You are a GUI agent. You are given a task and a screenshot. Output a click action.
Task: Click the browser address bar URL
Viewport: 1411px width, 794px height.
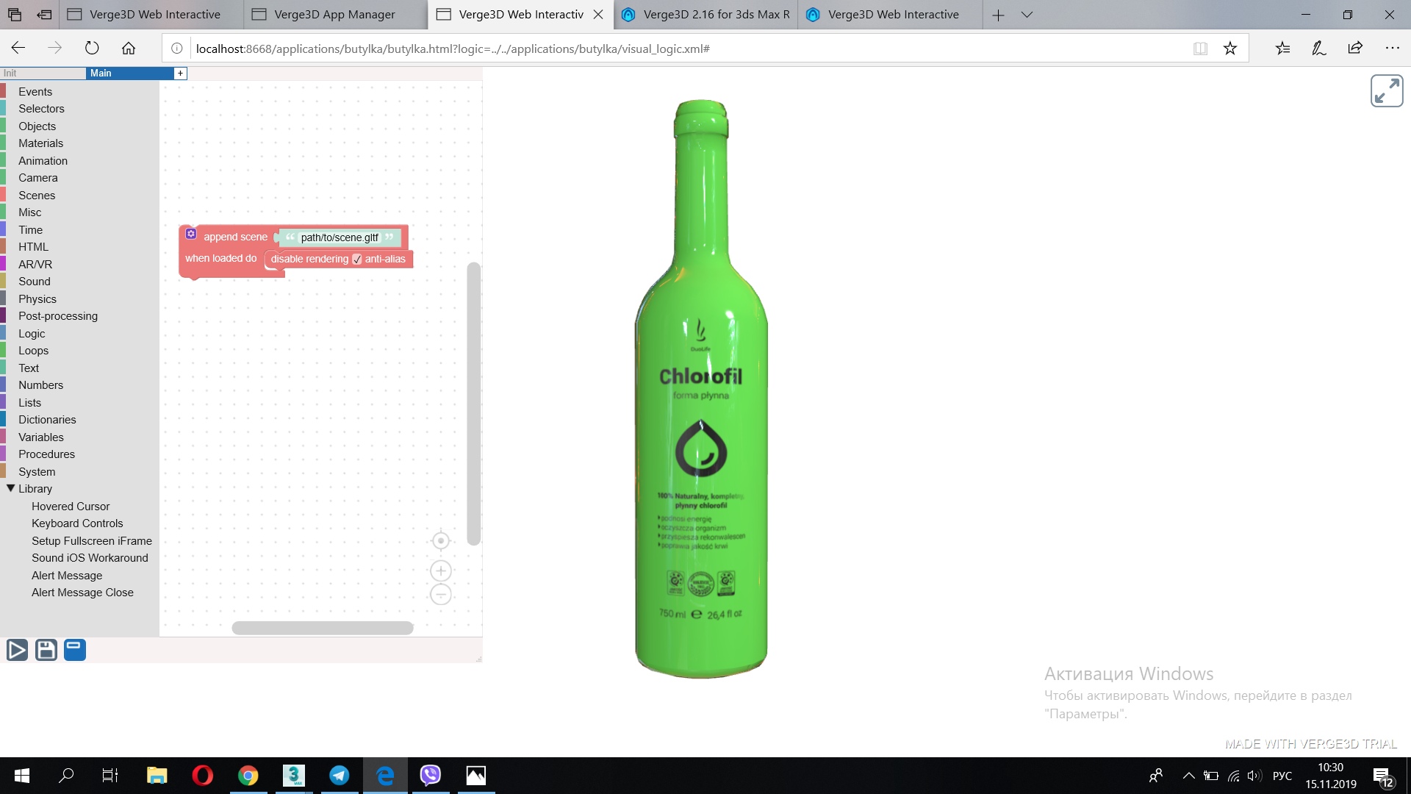tap(453, 49)
